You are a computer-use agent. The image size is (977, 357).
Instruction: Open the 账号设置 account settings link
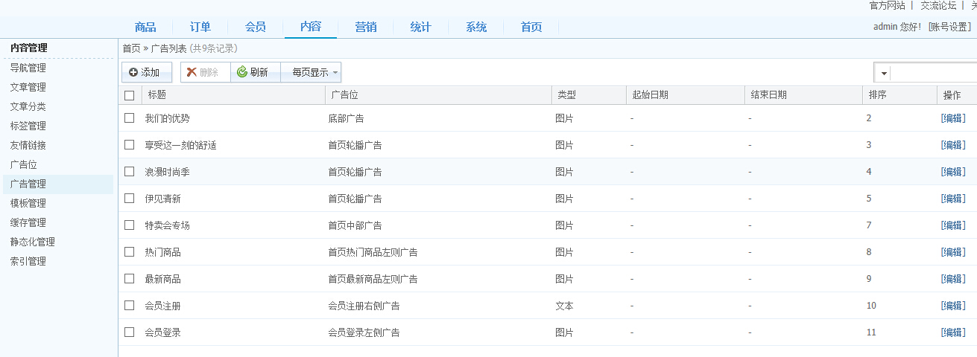point(949,27)
